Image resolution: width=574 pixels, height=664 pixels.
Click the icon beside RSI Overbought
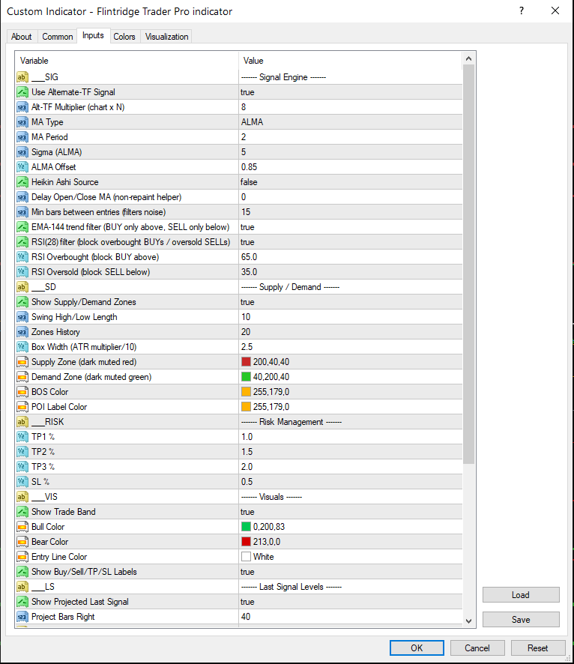[22, 257]
